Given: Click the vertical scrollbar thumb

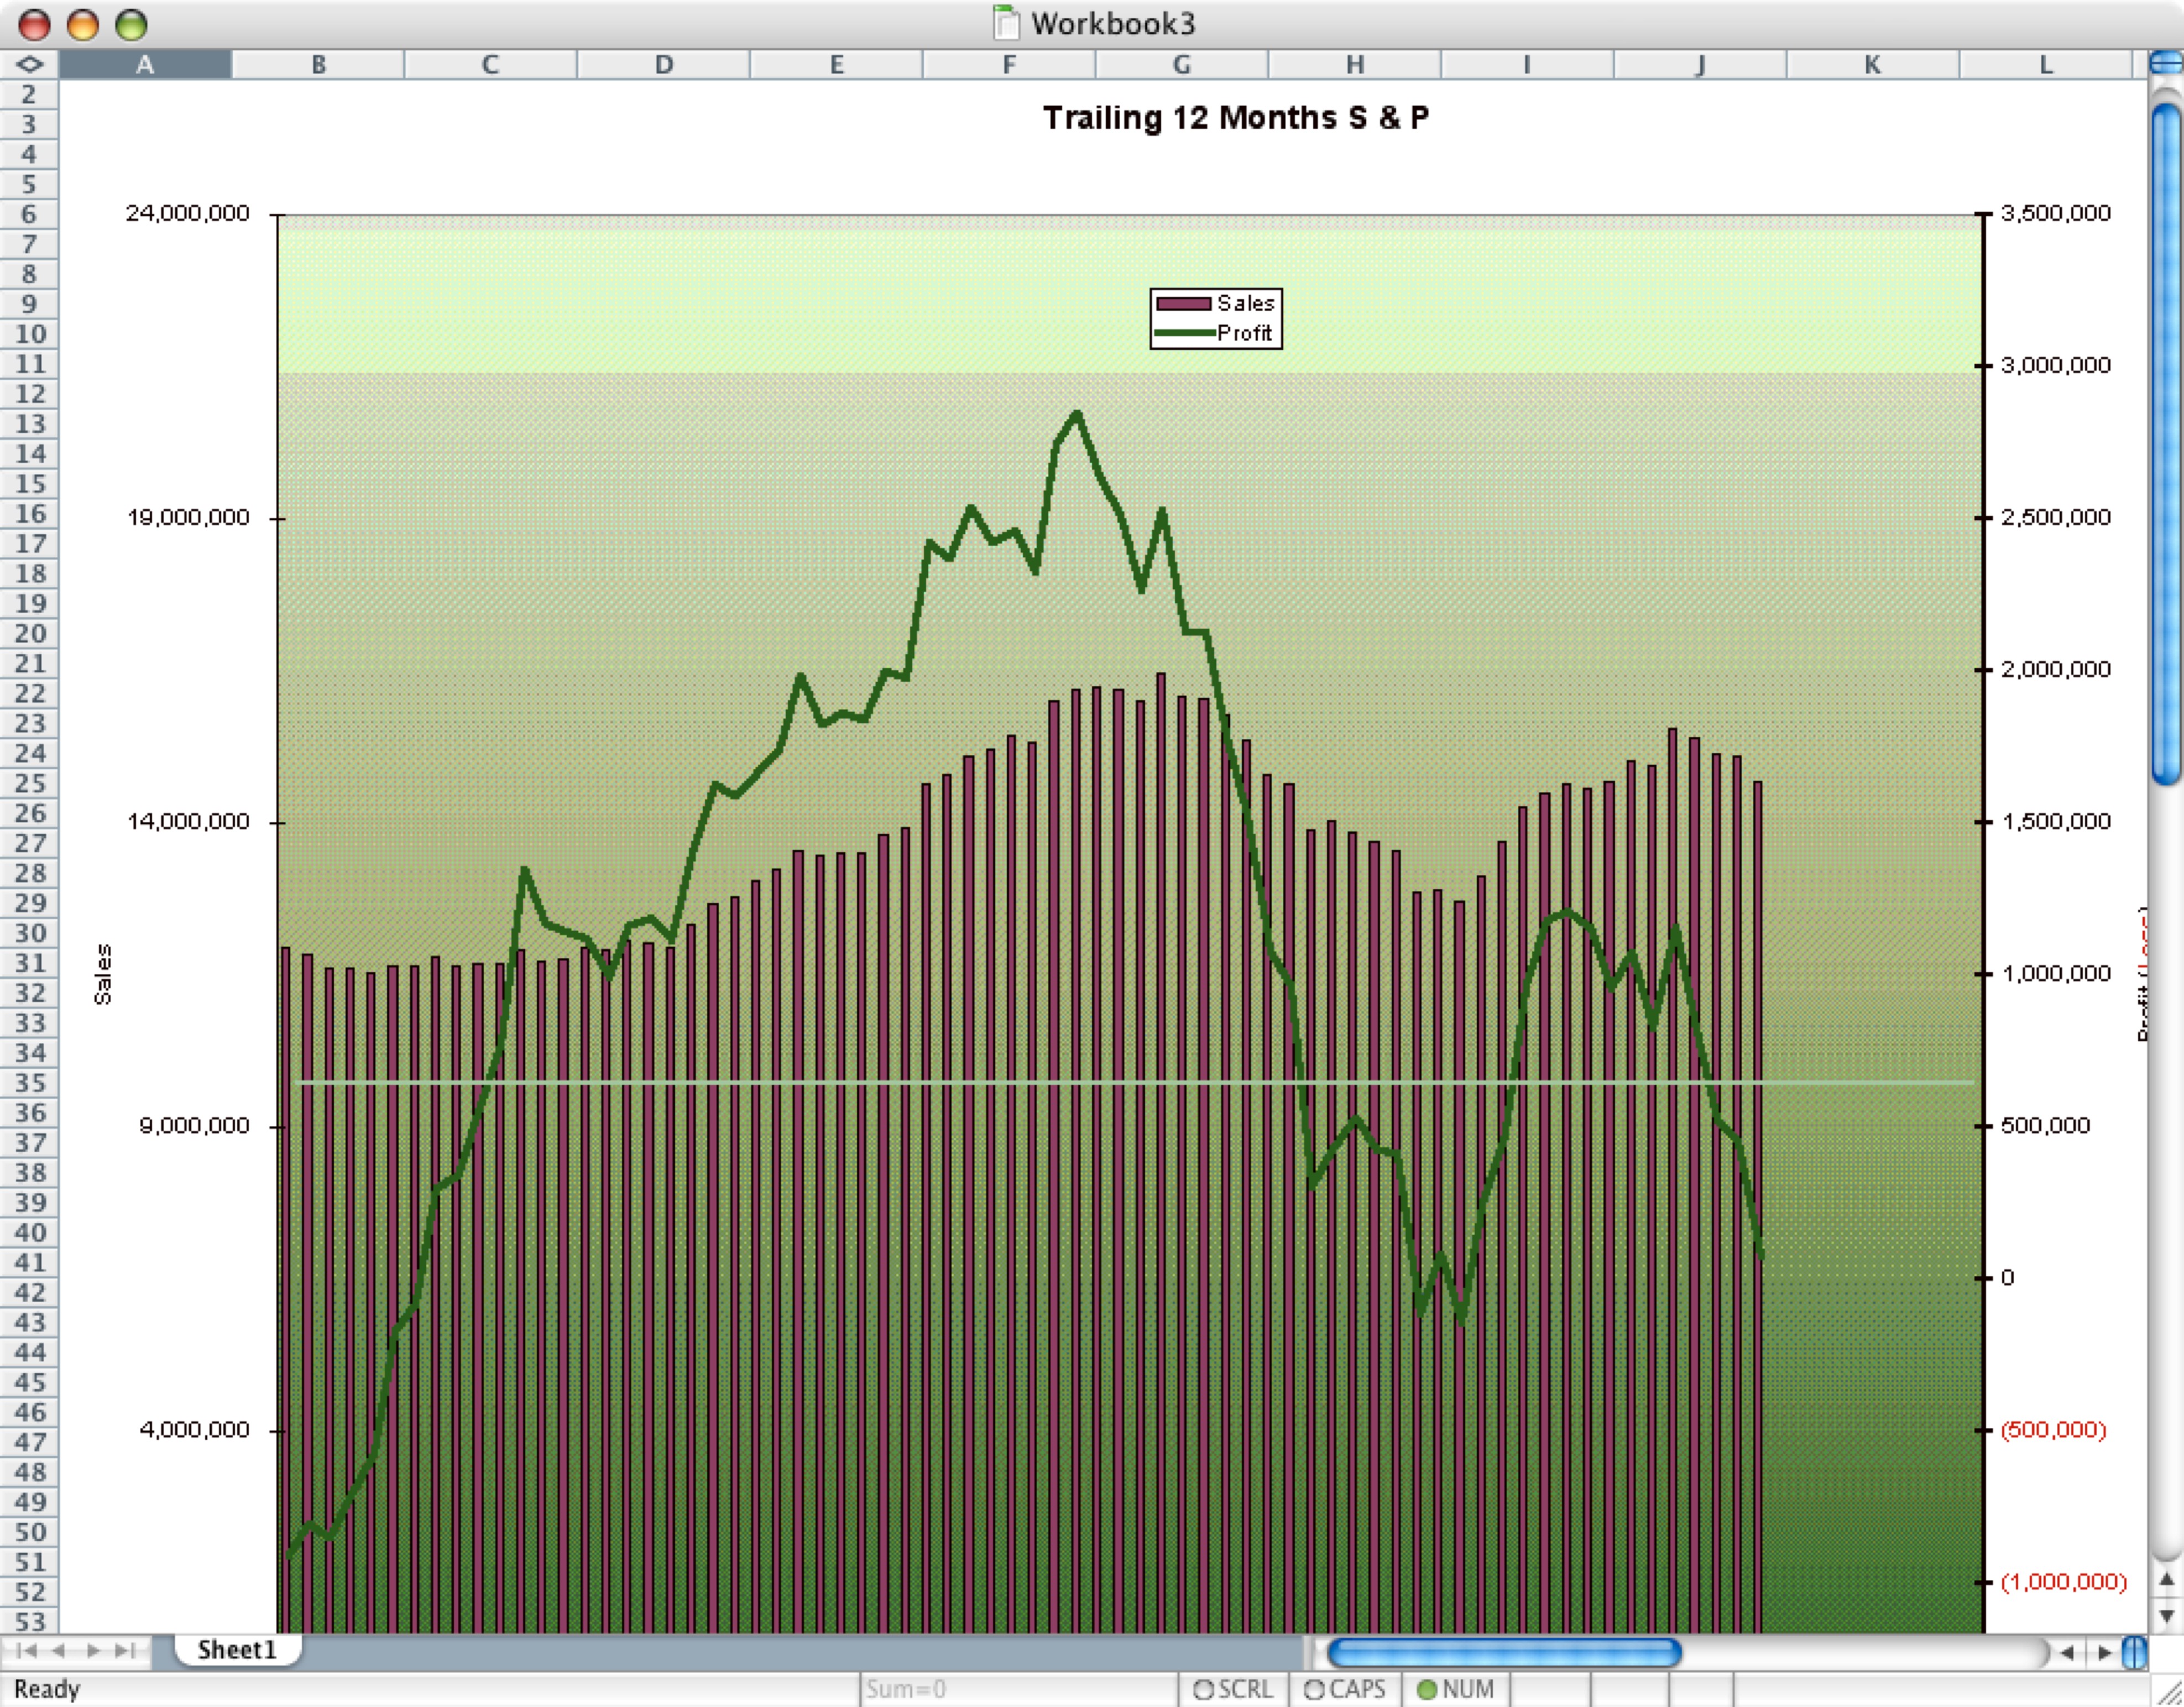Looking at the screenshot, I should coord(2167,444).
